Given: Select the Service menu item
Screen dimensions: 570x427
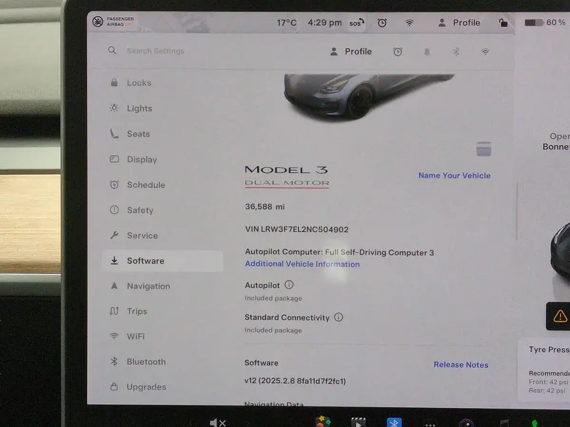Looking at the screenshot, I should [163, 235].
